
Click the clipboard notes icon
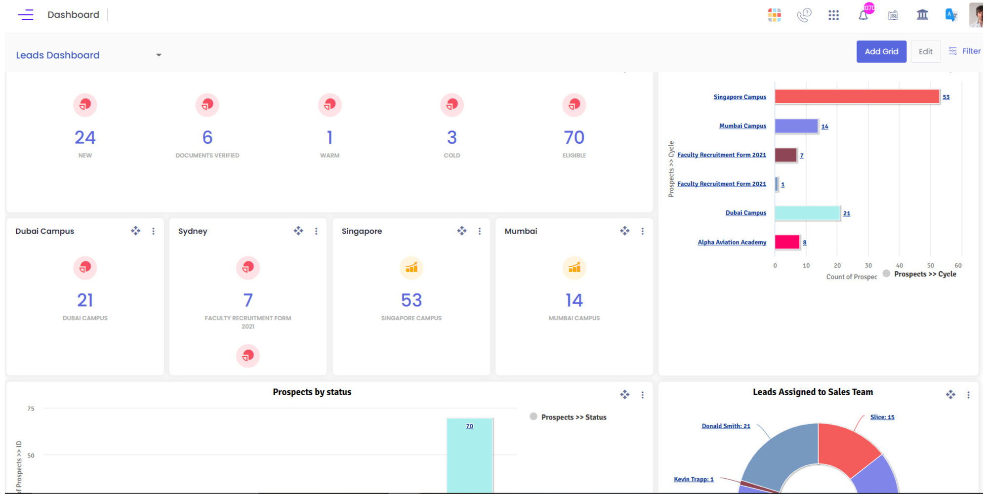893,15
